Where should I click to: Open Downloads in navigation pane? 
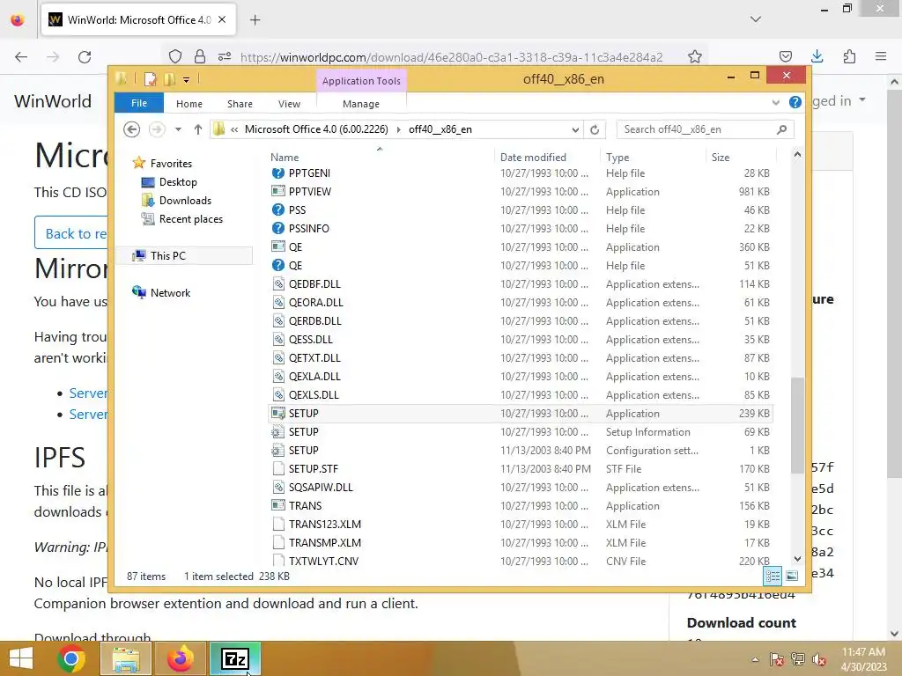185,201
